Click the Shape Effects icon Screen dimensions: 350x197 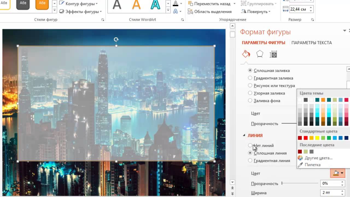pyautogui.click(x=62, y=11)
